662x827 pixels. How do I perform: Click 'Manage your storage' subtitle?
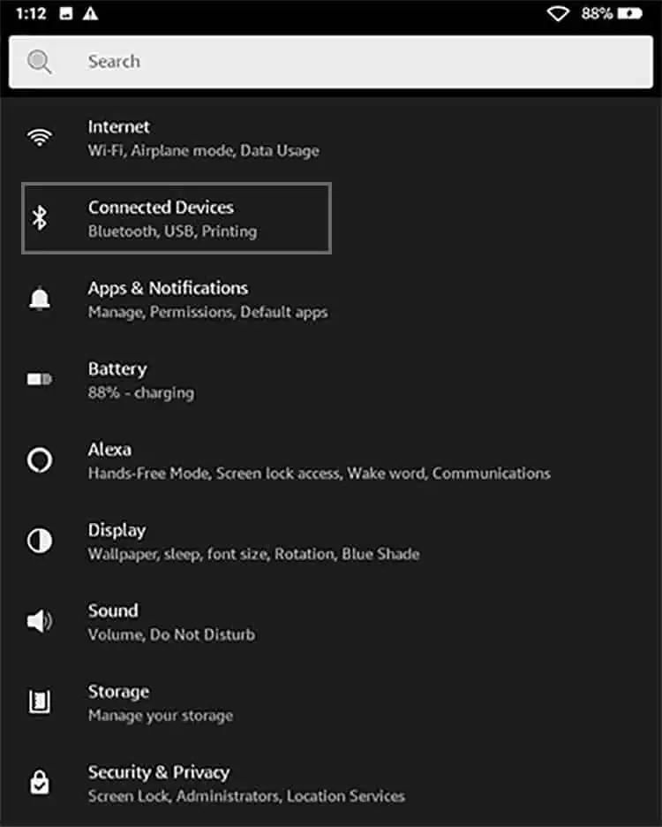click(161, 716)
